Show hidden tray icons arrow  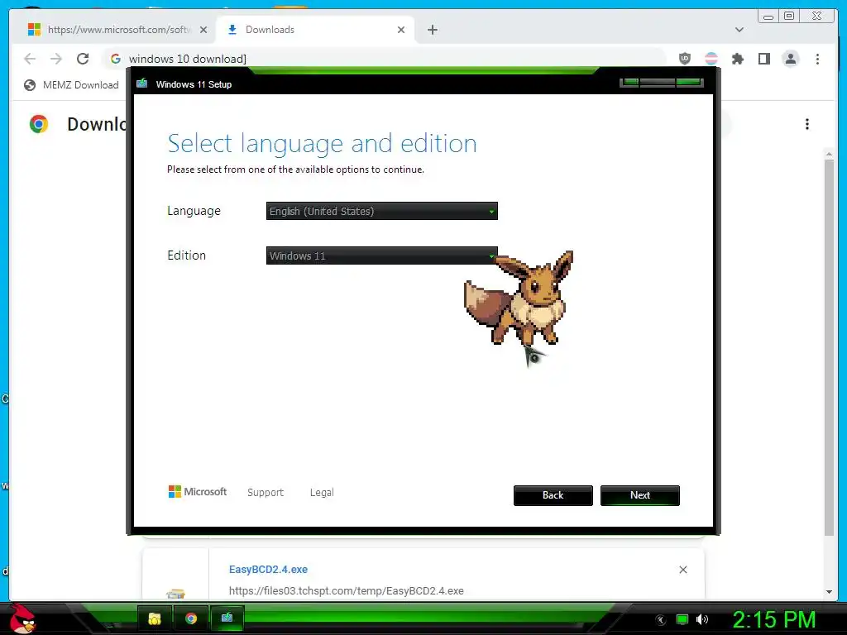click(661, 620)
